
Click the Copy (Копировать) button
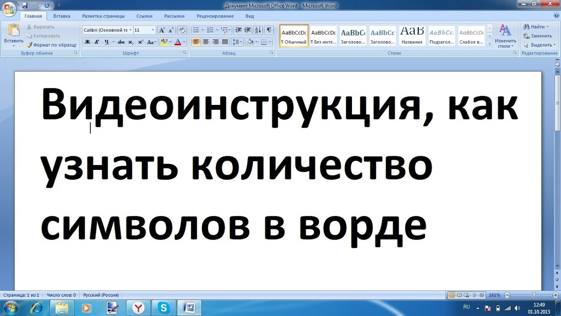43,36
